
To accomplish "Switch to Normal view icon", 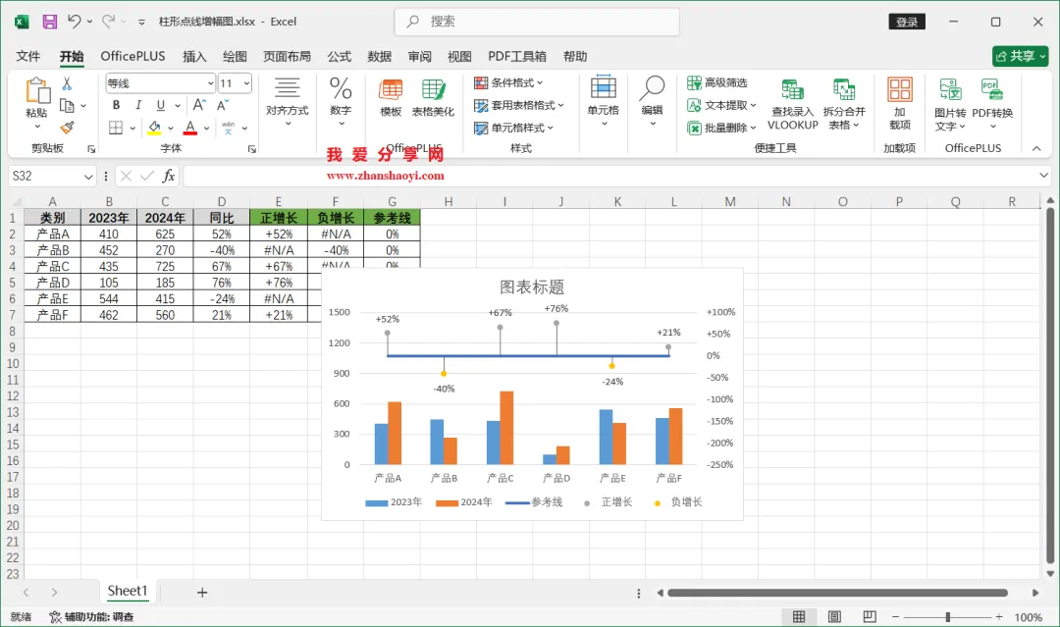I will pos(798,616).
